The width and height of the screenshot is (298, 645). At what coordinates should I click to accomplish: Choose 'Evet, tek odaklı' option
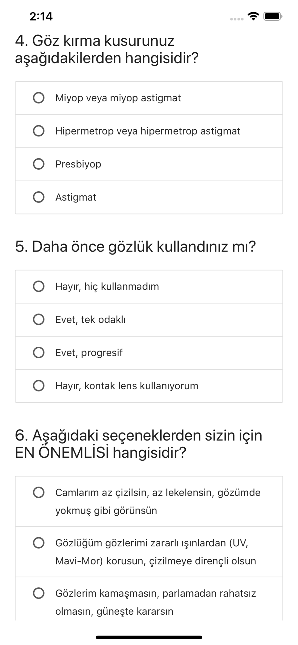[x=39, y=320]
